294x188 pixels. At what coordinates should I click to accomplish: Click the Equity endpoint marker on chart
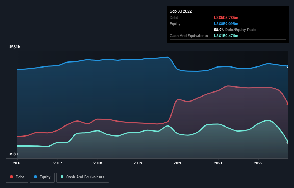click(288, 66)
